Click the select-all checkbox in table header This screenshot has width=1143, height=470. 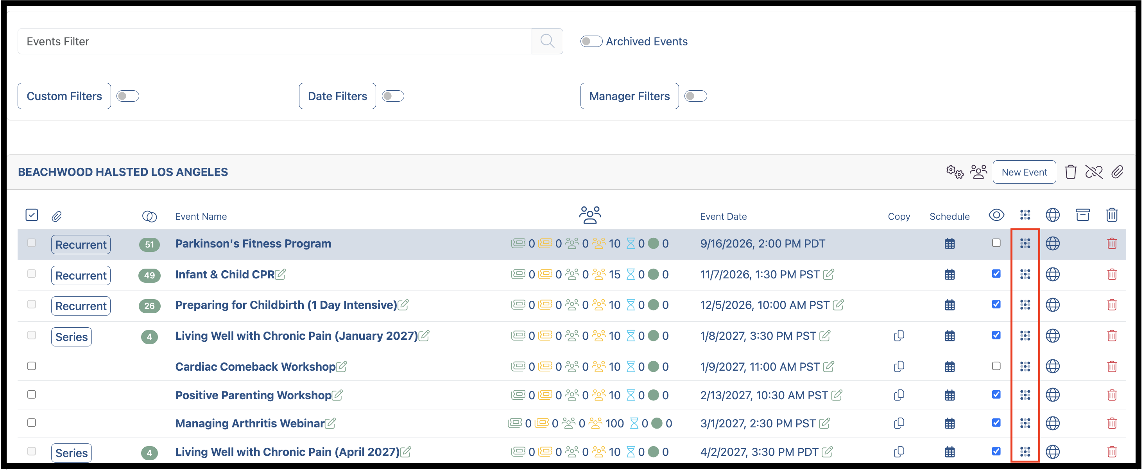[32, 215]
